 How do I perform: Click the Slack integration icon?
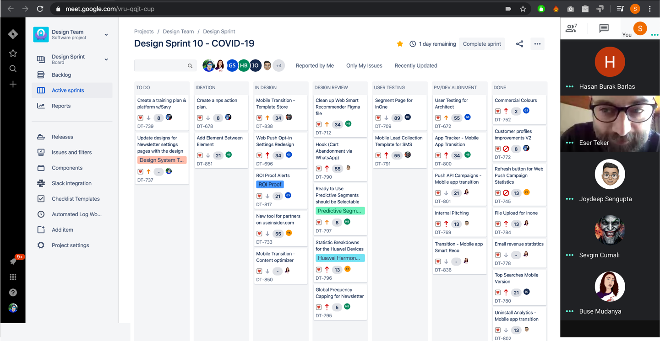point(41,183)
